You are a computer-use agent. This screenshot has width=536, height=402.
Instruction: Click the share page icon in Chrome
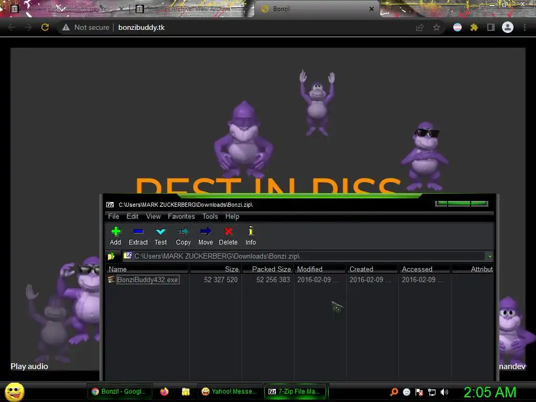[419, 28]
